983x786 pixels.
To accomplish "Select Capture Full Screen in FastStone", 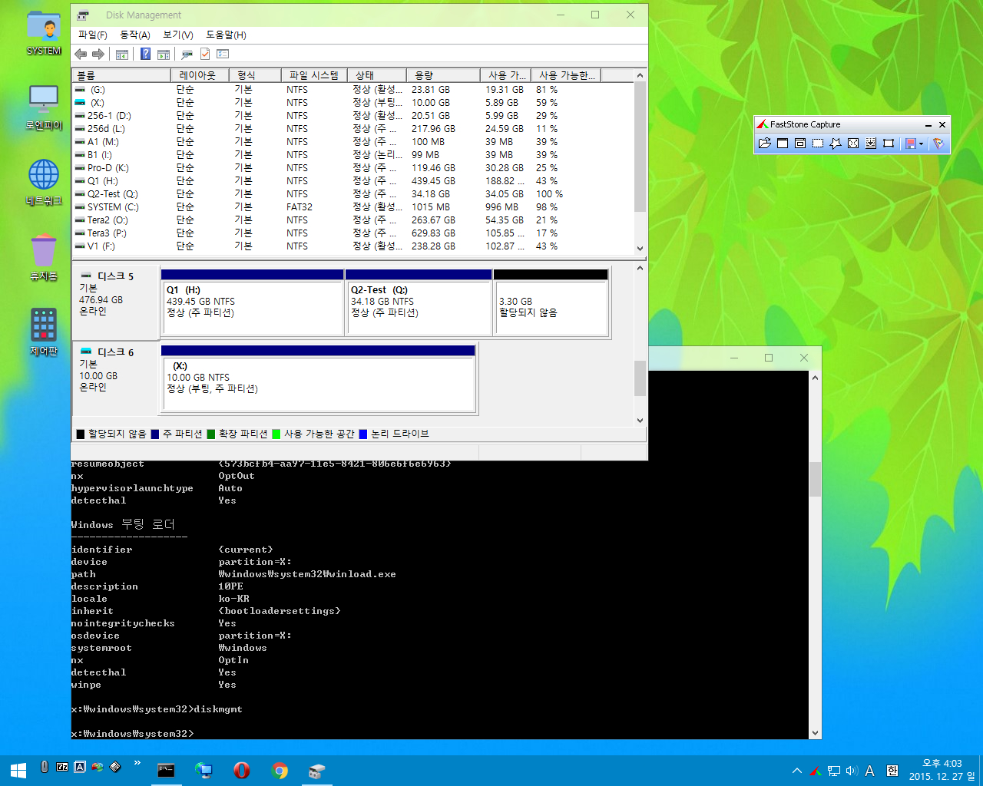I will 853,144.
